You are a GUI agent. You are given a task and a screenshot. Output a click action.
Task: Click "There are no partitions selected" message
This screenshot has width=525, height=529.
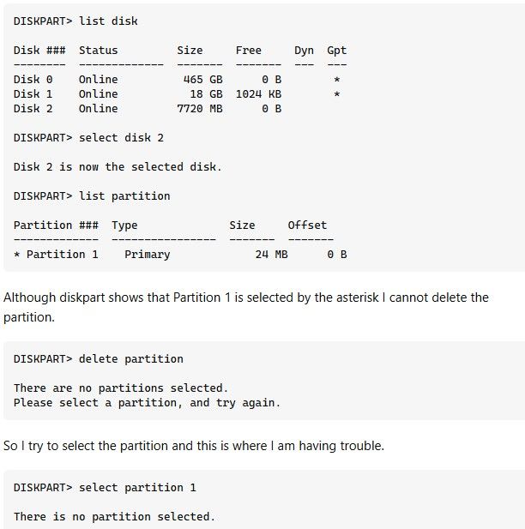tap(121, 388)
